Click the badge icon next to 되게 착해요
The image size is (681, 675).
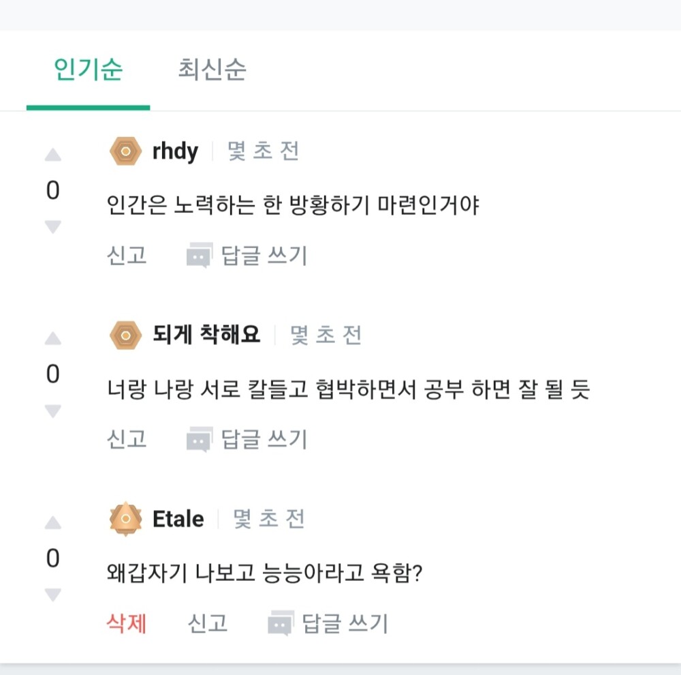125,335
